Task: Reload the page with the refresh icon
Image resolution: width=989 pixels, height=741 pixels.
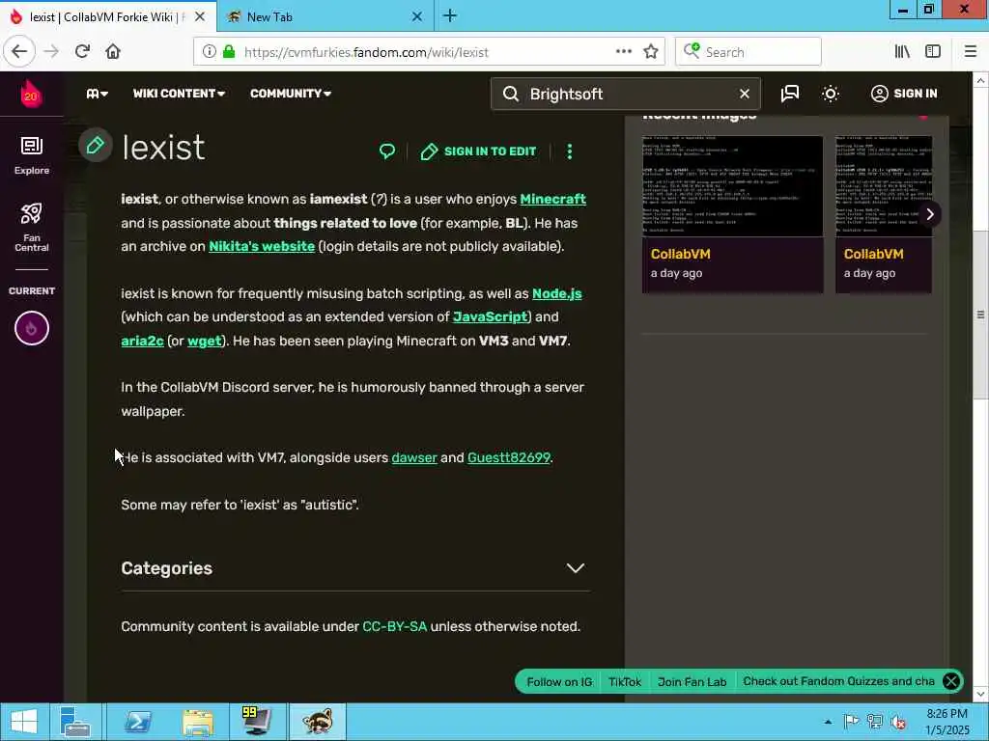Action: point(82,52)
